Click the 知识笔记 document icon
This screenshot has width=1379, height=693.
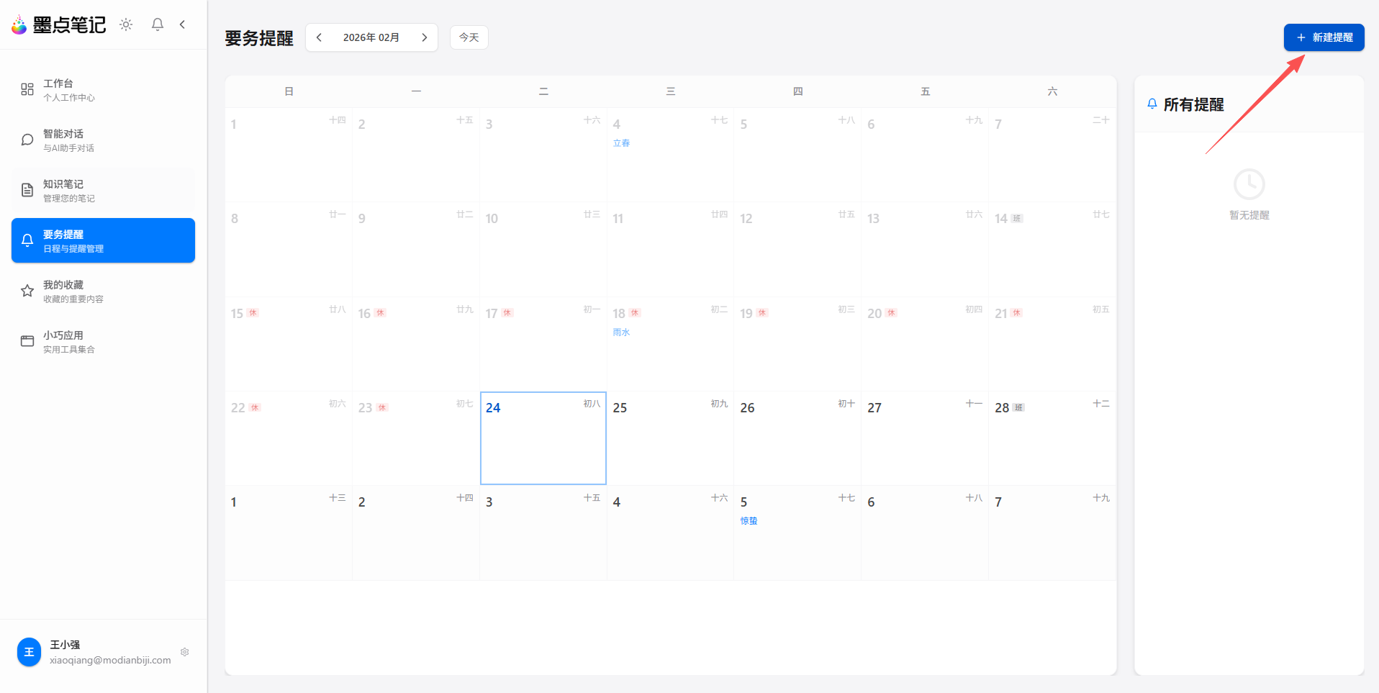pos(27,190)
